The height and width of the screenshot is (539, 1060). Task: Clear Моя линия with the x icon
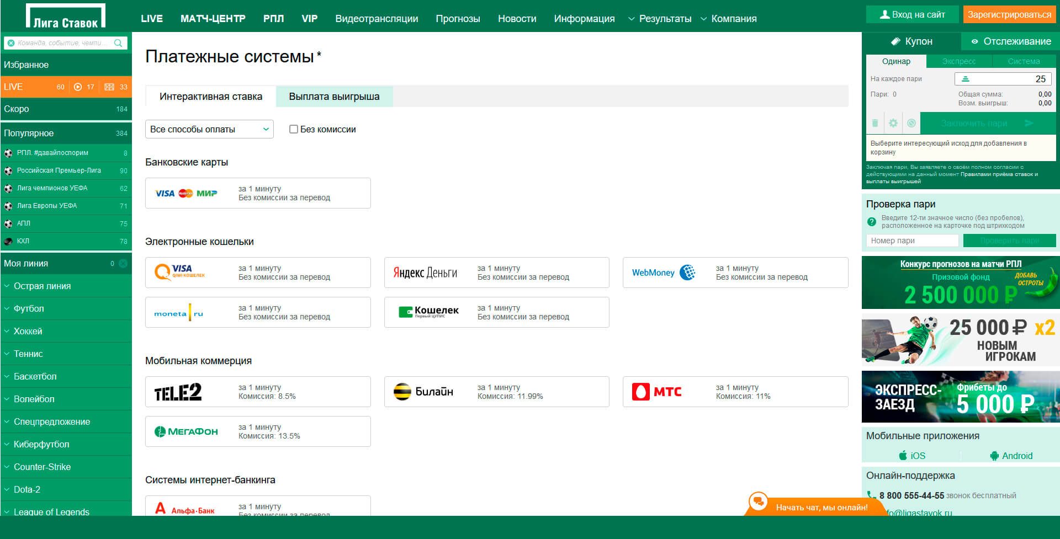pos(123,264)
